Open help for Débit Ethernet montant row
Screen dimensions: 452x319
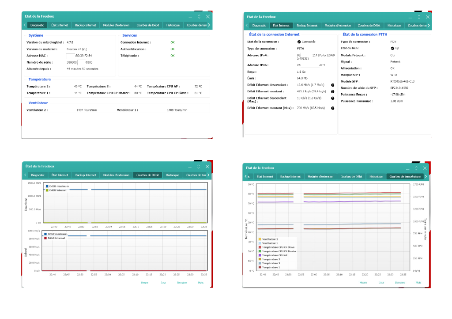pyautogui.click(x=332, y=92)
